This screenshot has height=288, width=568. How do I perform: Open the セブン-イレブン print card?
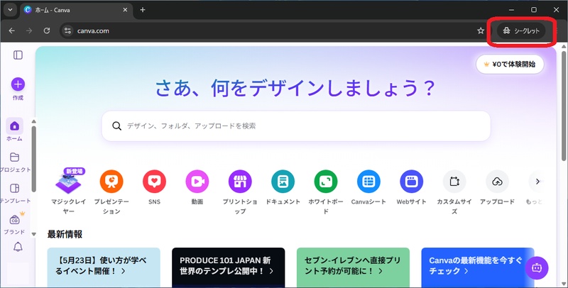pyautogui.click(x=353, y=267)
